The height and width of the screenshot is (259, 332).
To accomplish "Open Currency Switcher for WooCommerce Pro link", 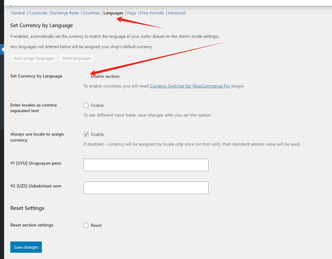I will click(x=190, y=86).
